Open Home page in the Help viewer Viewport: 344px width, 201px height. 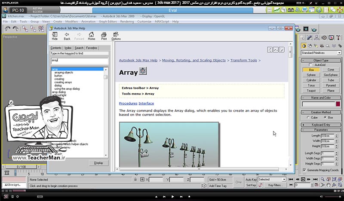pyautogui.click(x=92, y=36)
